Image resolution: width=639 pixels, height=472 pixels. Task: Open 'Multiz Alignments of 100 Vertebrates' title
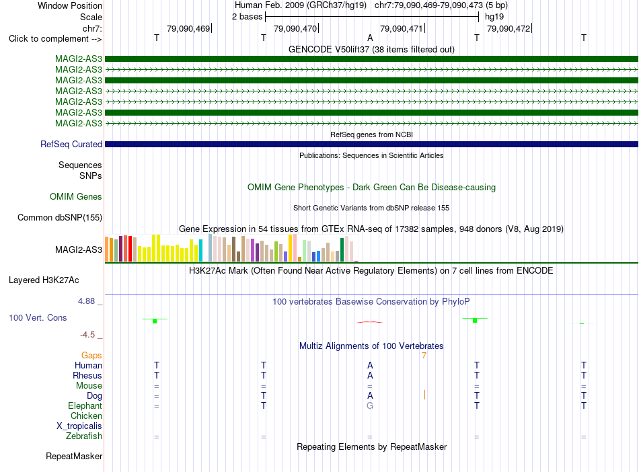(371, 346)
